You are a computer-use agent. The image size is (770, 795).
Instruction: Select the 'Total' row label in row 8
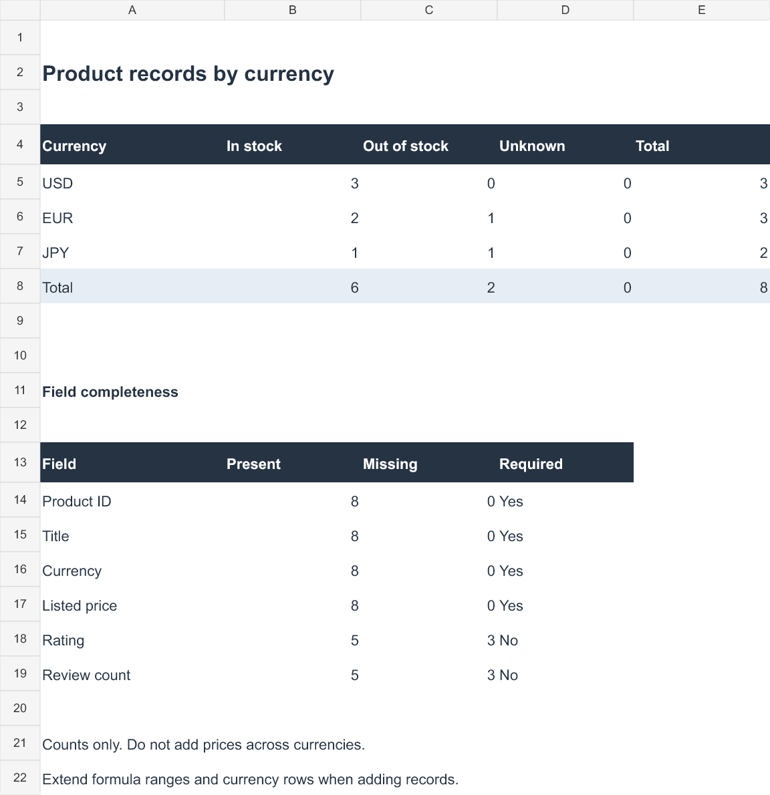pyautogui.click(x=132, y=287)
